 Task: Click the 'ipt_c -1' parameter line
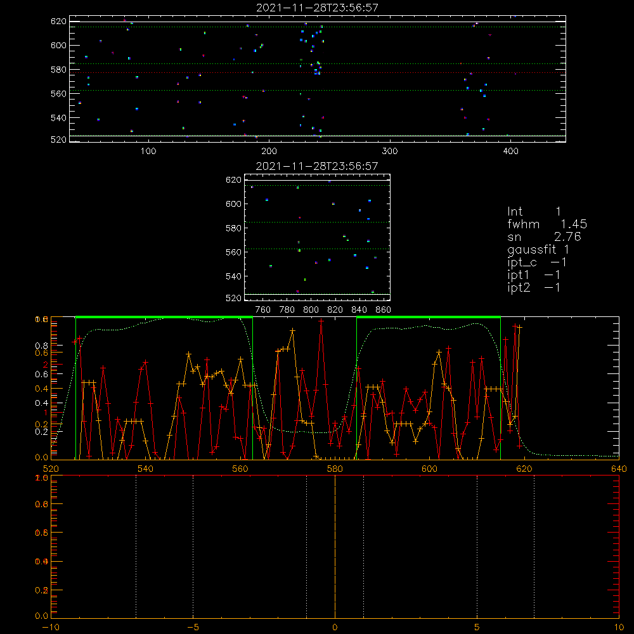point(537,262)
